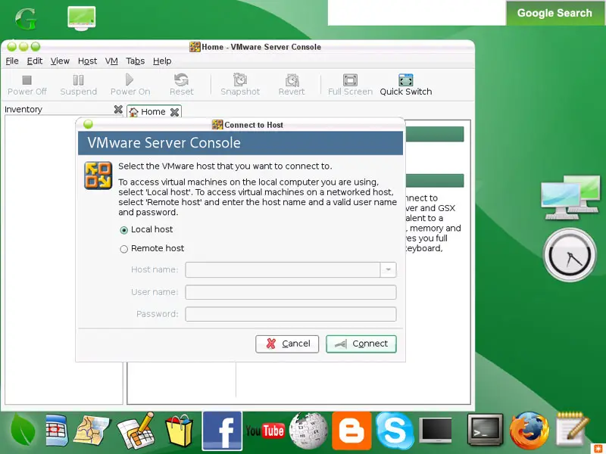Expand the Host name dropdown arrow

[x=388, y=270]
